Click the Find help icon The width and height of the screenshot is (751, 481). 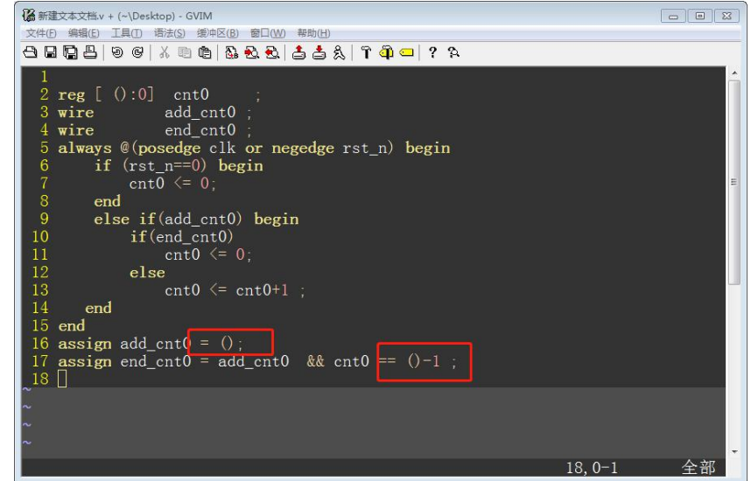(x=453, y=52)
